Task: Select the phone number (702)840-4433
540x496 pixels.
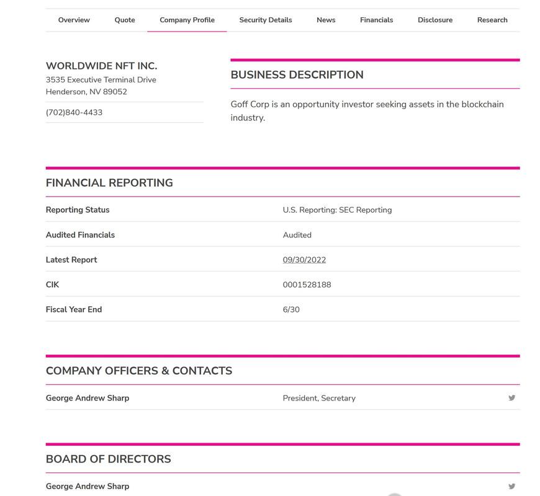Action: point(74,112)
